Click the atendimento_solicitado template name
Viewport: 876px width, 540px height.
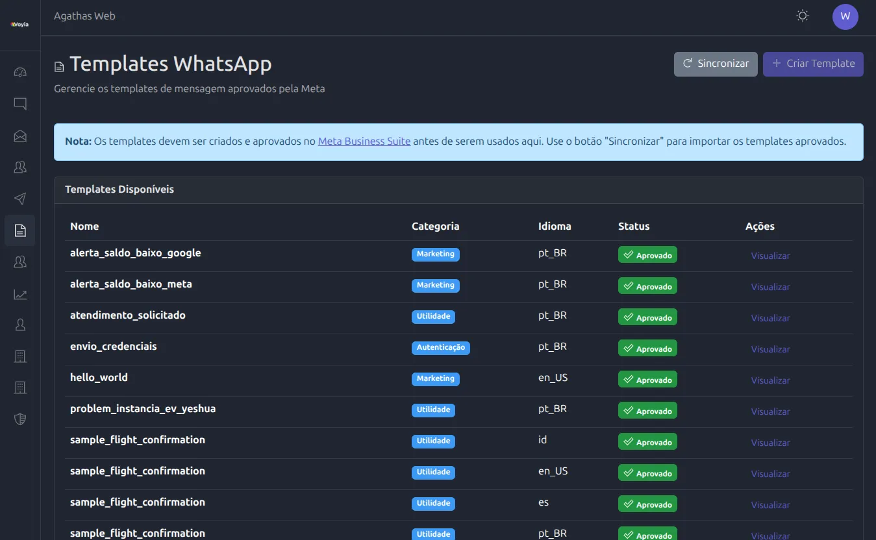(x=128, y=315)
